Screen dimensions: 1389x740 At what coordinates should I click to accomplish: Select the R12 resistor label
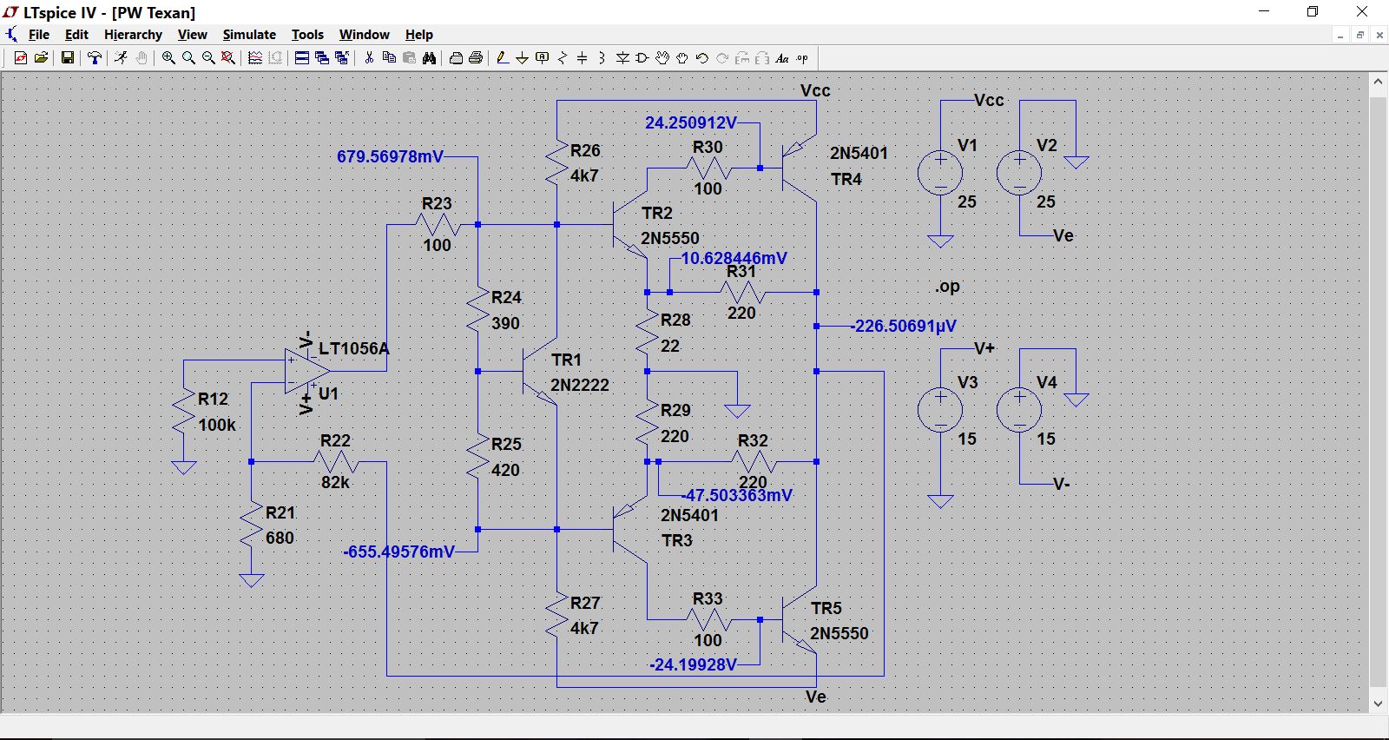click(213, 399)
